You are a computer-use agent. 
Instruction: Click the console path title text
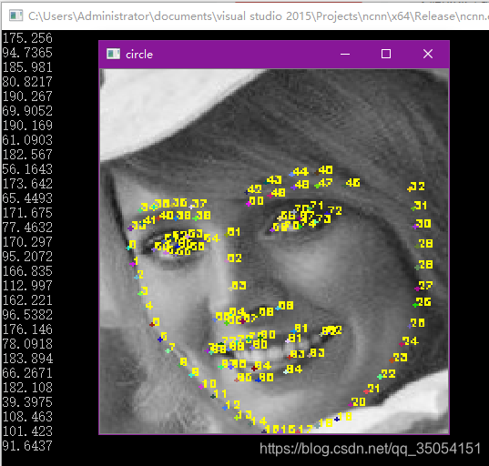258,16
